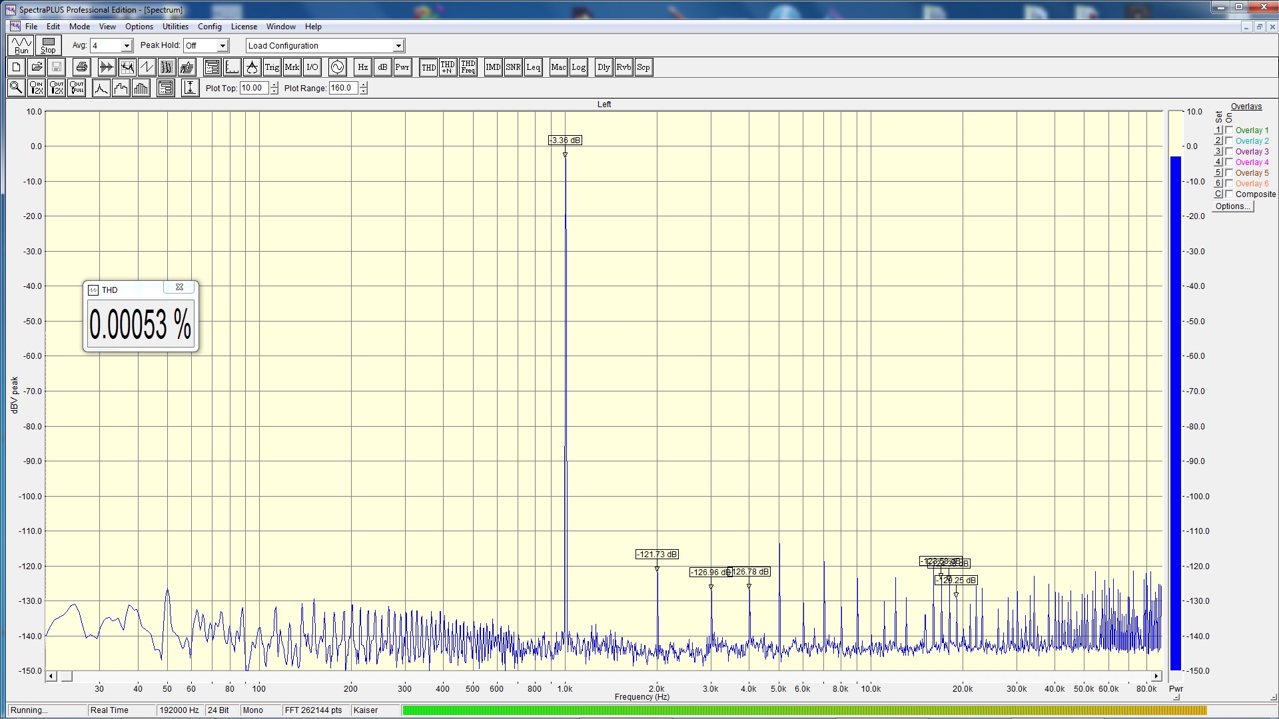The image size is (1279, 719).
Task: Click the horizontal scrollbar thumb below plot
Action: point(67,676)
